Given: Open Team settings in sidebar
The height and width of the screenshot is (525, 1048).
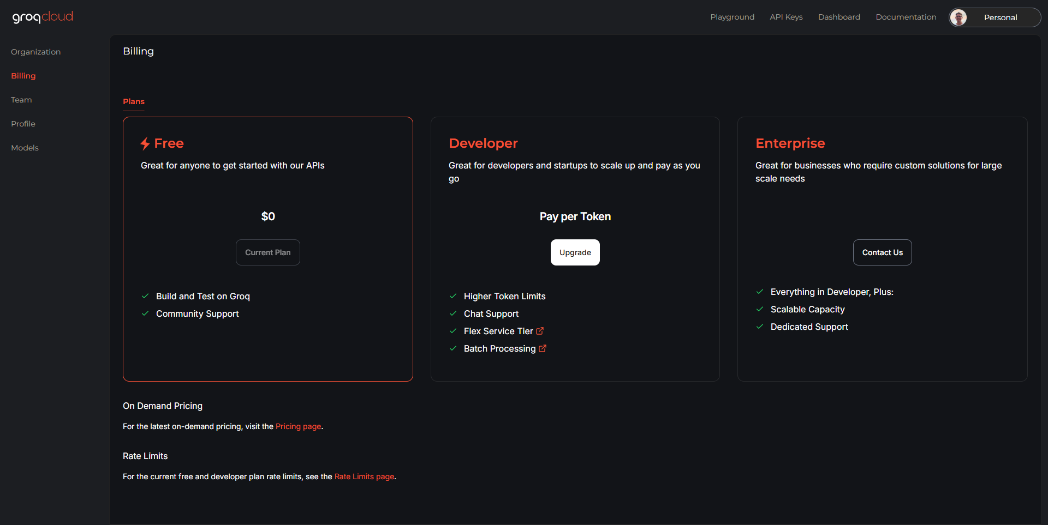Looking at the screenshot, I should [21, 100].
